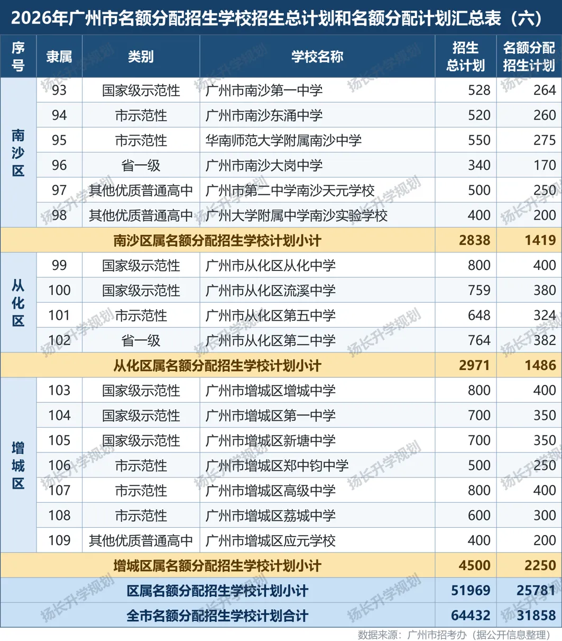Click school name '广州市南沙第一中学'
The width and height of the screenshot is (562, 641).
[x=264, y=91]
